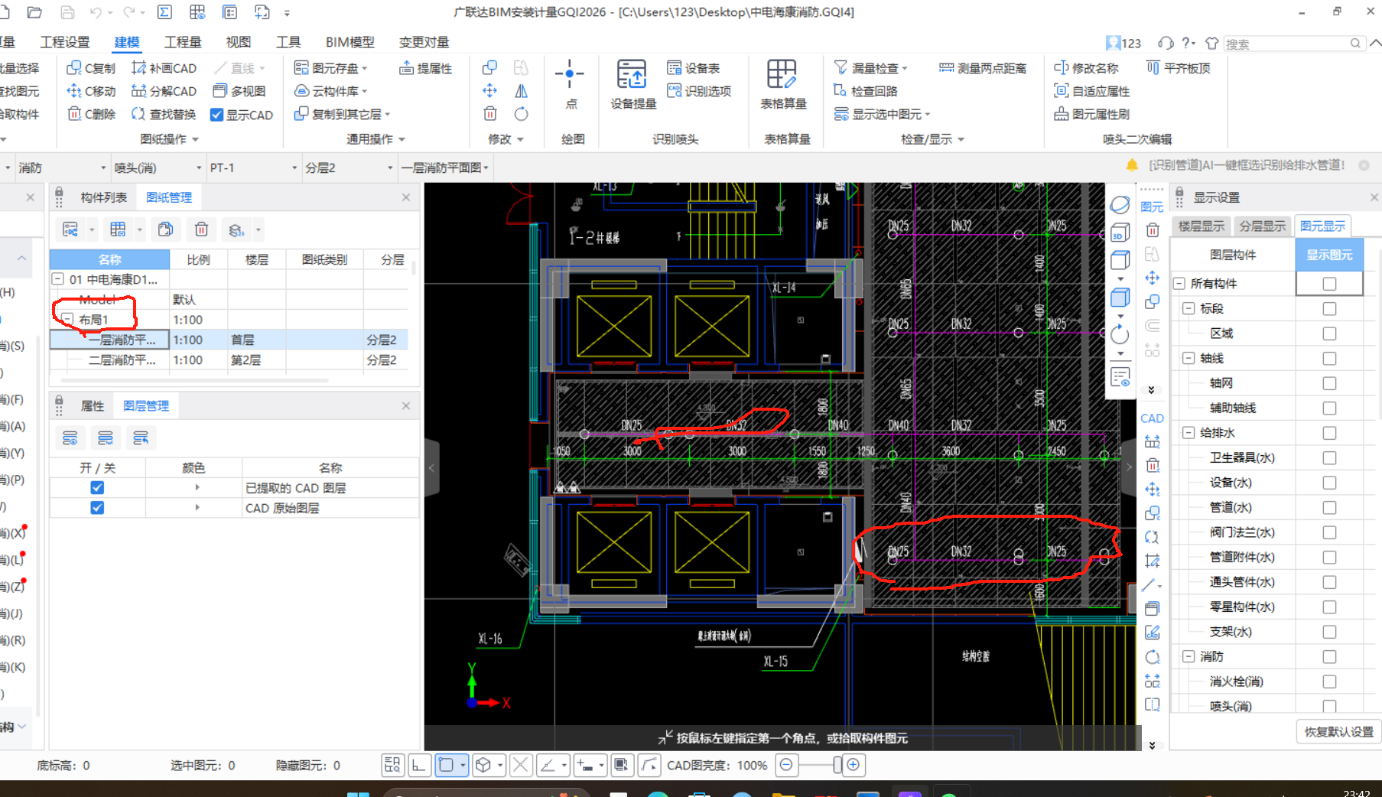Switch to 楼层显示 tab
1382x797 pixels.
click(x=1201, y=226)
